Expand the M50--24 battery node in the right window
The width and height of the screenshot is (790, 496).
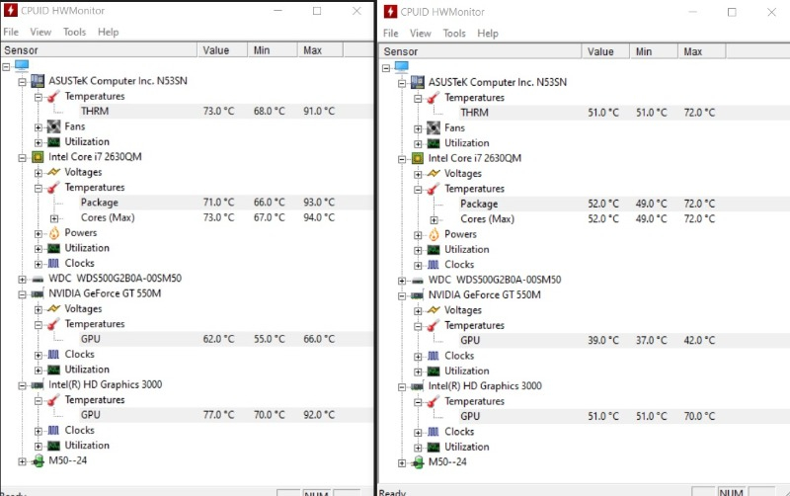(x=401, y=462)
